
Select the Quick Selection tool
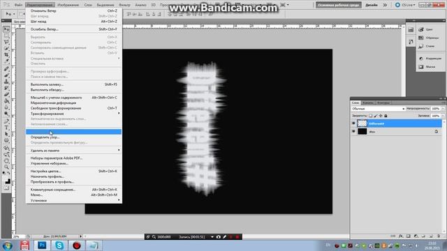click(x=6, y=48)
